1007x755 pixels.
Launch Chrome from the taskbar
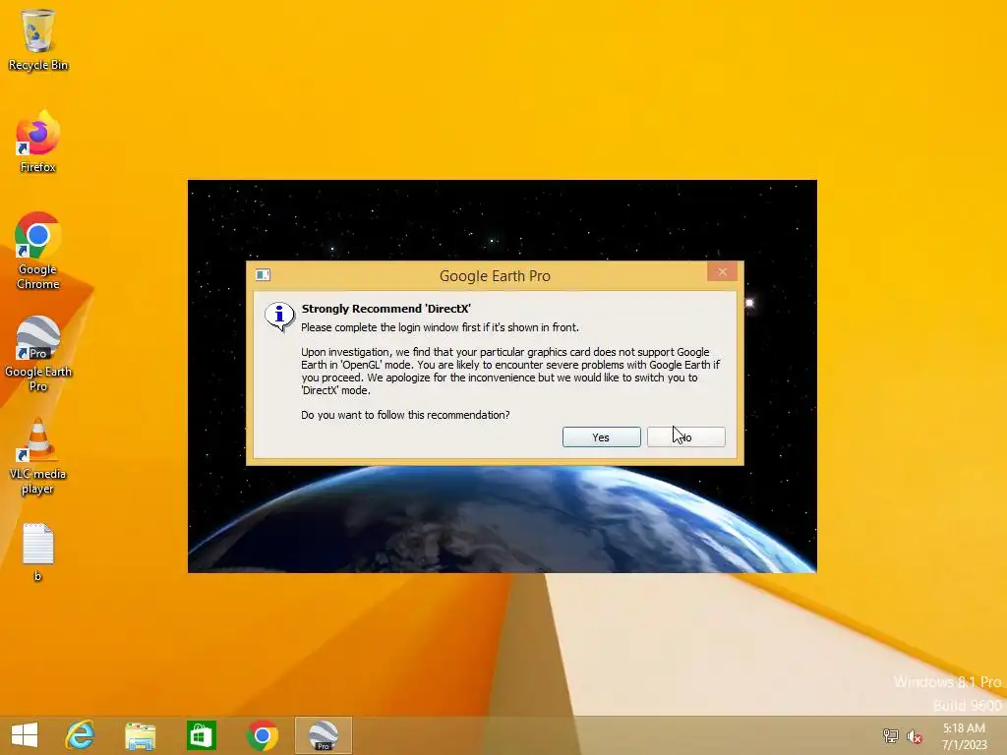(x=262, y=735)
